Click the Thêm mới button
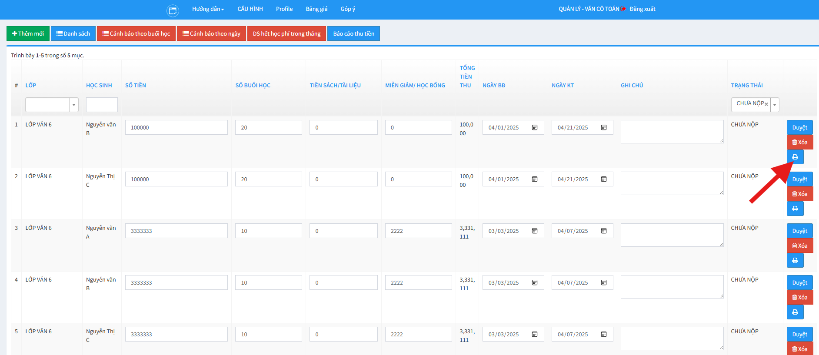This screenshot has width=819, height=355. (28, 33)
